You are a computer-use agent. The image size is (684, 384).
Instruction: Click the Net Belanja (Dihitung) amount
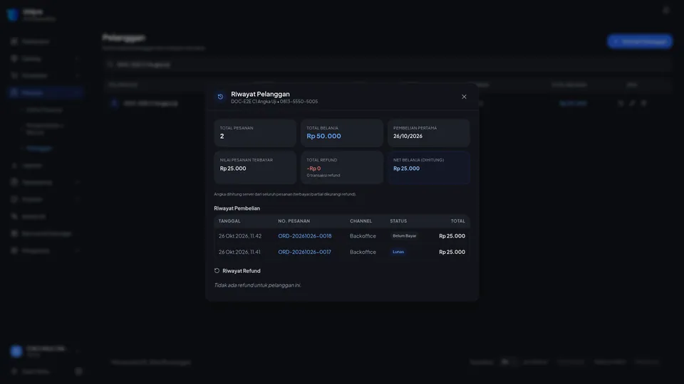(406, 169)
